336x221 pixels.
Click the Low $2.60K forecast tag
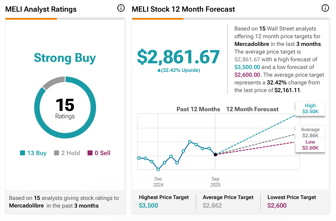[310, 145]
